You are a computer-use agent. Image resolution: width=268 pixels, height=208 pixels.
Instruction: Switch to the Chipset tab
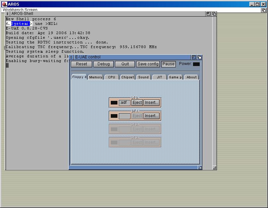[127, 77]
